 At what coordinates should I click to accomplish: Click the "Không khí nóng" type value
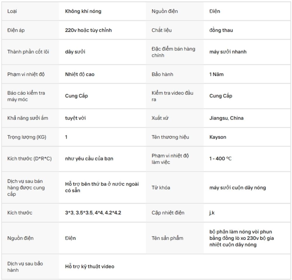[x=83, y=11]
